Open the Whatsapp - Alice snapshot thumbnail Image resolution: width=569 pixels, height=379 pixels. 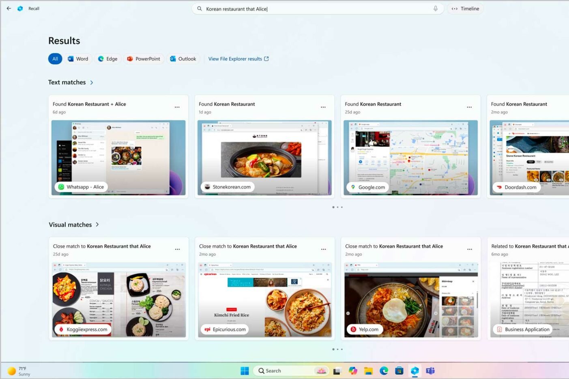point(118,157)
